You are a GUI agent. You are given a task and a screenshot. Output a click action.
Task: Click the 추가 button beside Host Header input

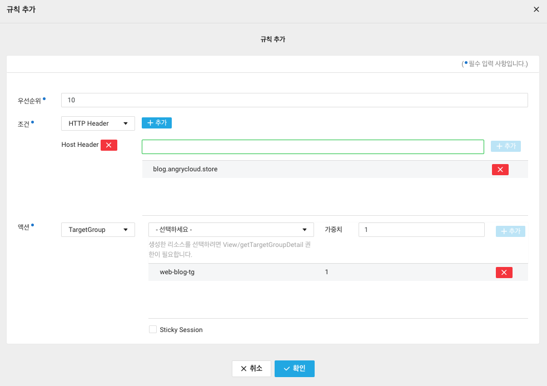click(x=505, y=146)
